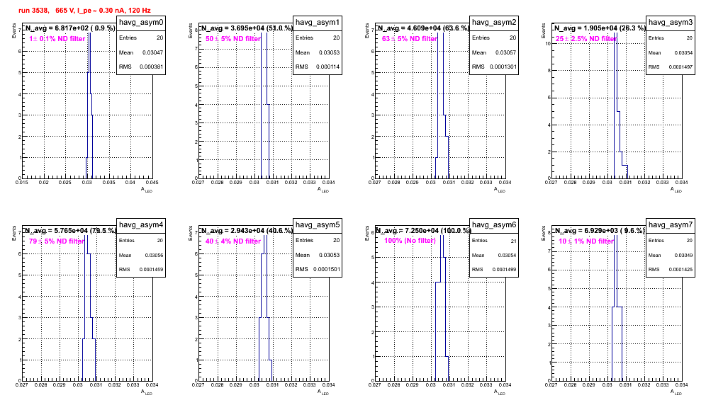
Task: Click RMS 0.000381 in havg_asym0 stats
Action: click(141, 67)
